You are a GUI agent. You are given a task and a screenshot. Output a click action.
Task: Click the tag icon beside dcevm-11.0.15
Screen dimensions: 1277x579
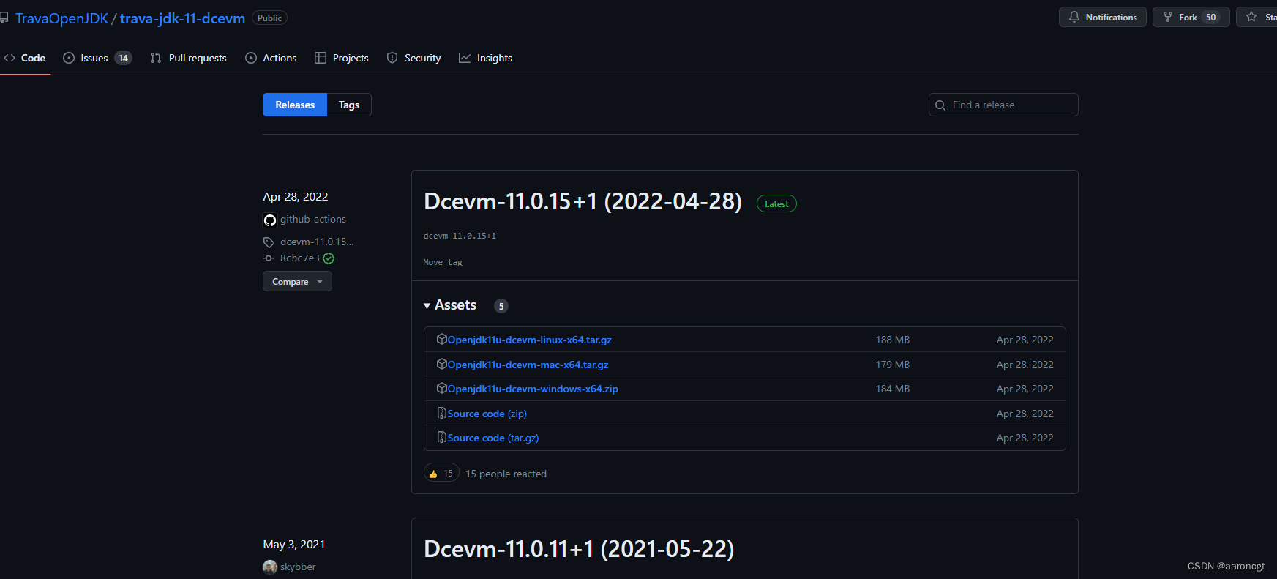point(269,242)
